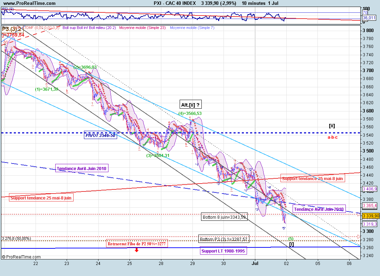Select the '10 minutes' timeframe label
Viewport: 380px width, 276px height.
[x=254, y=3]
